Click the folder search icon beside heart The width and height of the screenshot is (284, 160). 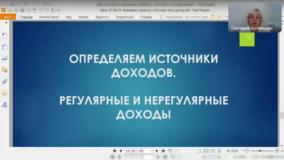219,17
